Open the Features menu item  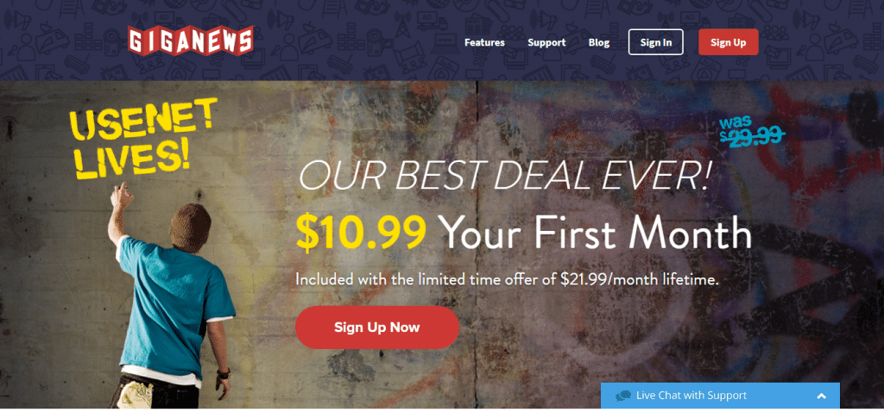484,43
